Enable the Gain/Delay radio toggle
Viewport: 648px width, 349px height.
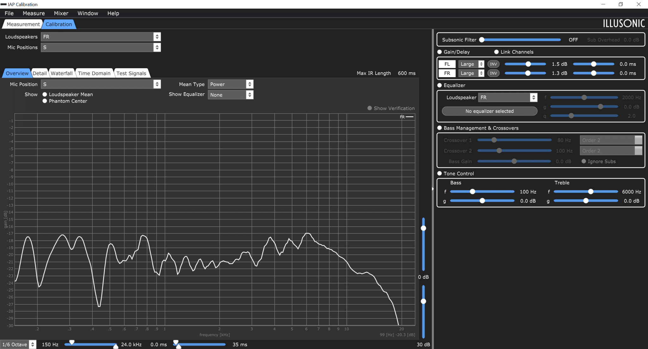click(x=439, y=52)
